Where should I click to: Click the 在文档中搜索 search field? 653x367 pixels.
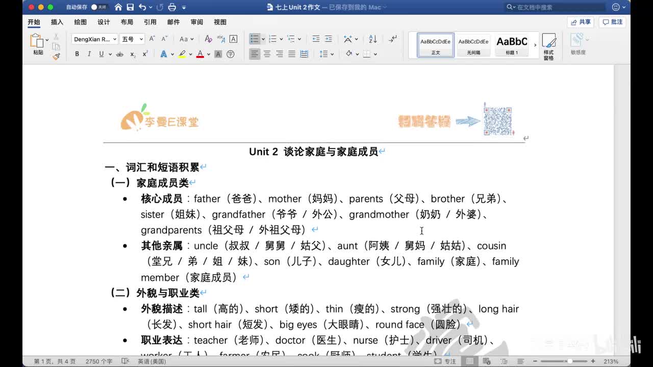(x=555, y=7)
